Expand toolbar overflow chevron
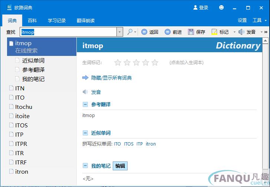 266,32
